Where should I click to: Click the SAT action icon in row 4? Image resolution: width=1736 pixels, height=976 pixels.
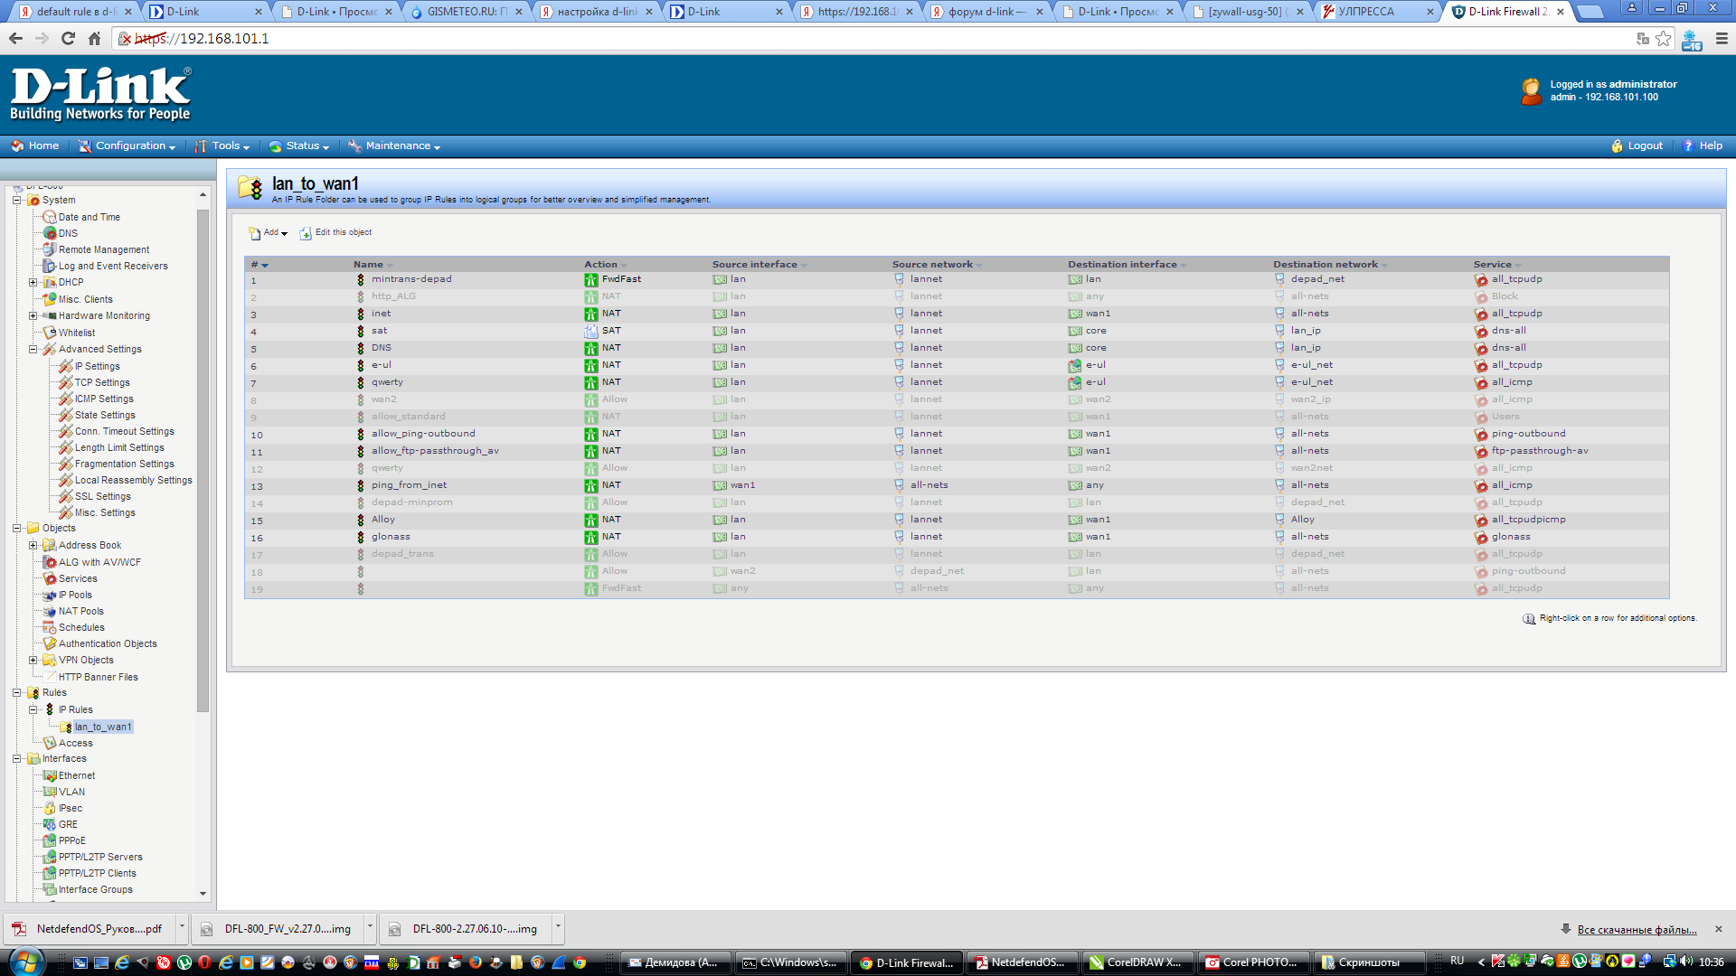[590, 331]
